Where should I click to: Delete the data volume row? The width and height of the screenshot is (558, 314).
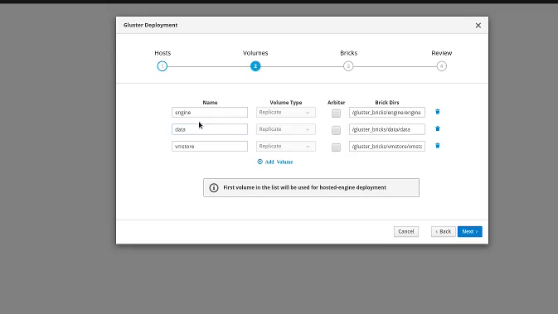(x=437, y=128)
